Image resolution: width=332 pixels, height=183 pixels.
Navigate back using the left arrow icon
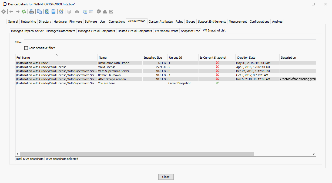pyautogui.click(x=11, y=12)
